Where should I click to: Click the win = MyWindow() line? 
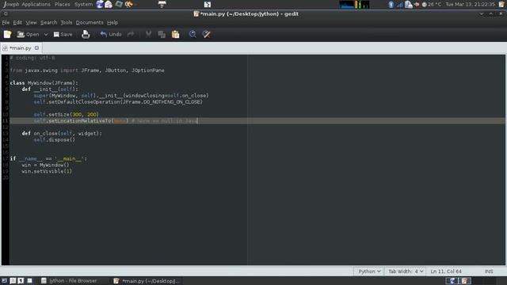(x=45, y=165)
